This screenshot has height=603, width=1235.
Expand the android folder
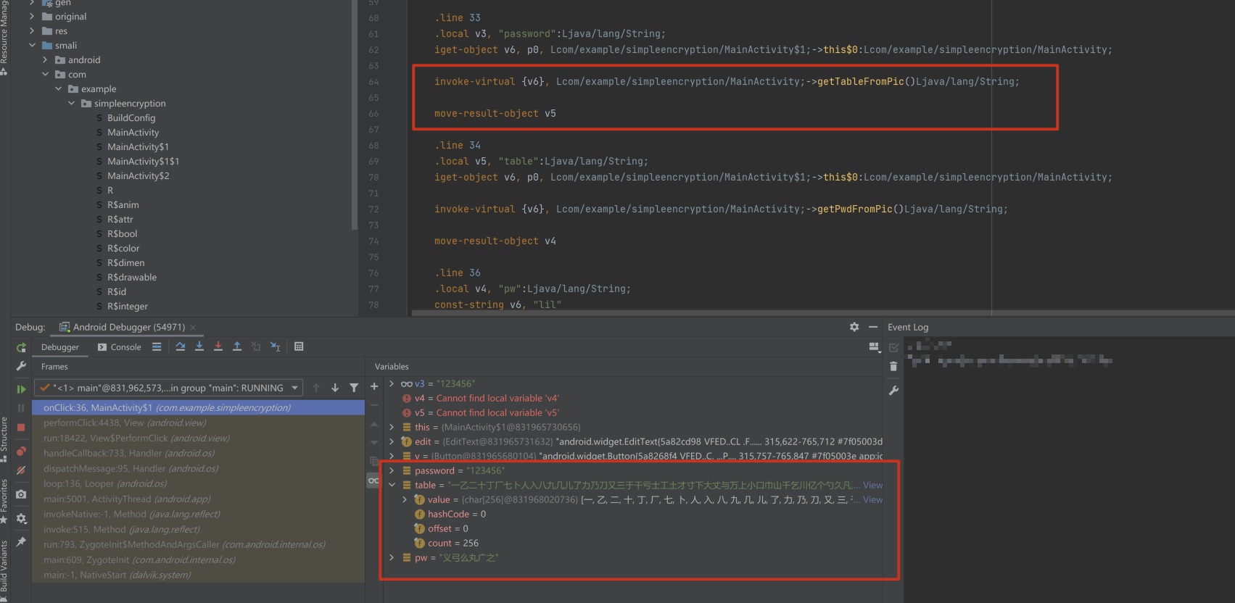(x=45, y=59)
